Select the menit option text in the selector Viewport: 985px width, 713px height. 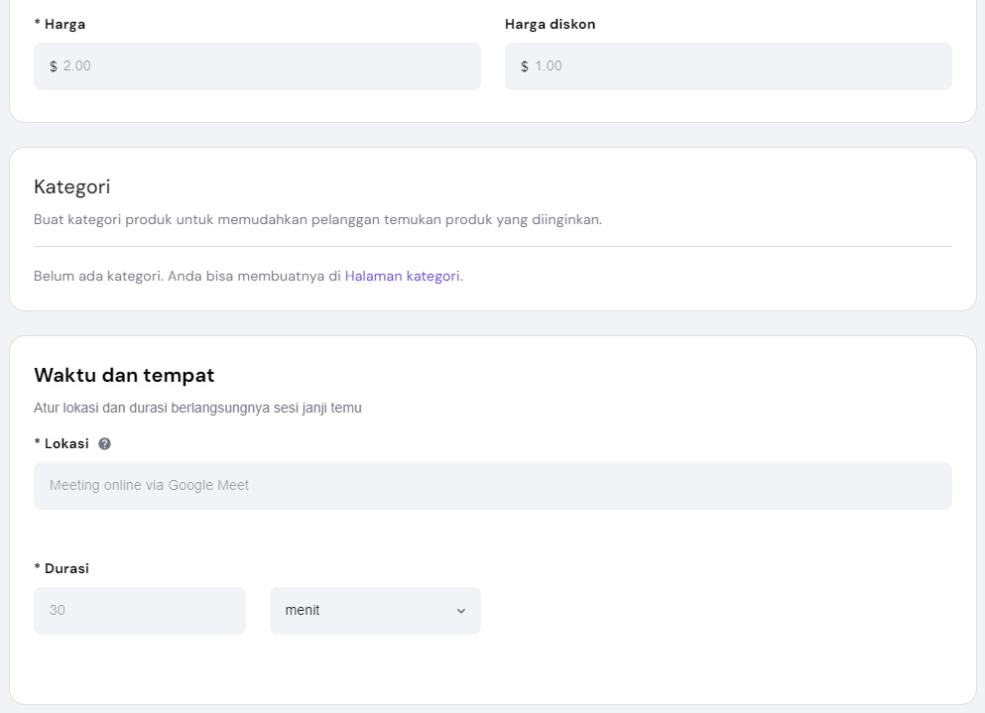[x=303, y=610]
